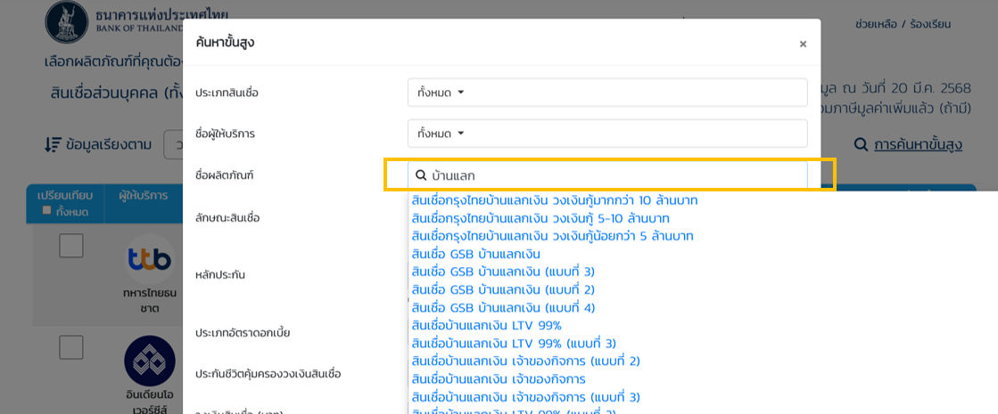The width and height of the screenshot is (998, 414).
Task: Choose สินเชื่อ GSB บ้านแลกเงิน (แบบที่ 4)
Action: point(503,307)
